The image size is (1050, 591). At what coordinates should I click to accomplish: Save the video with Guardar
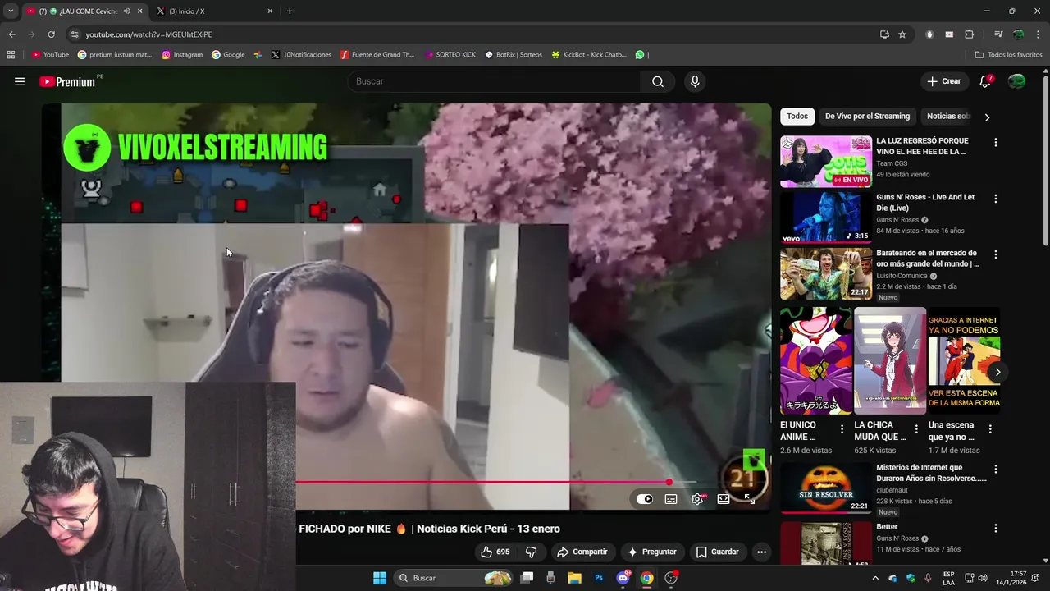[718, 552]
